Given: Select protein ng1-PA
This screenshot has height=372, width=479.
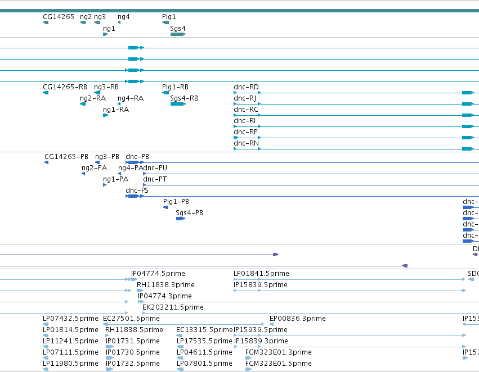Looking at the screenshot, I should [x=116, y=179].
